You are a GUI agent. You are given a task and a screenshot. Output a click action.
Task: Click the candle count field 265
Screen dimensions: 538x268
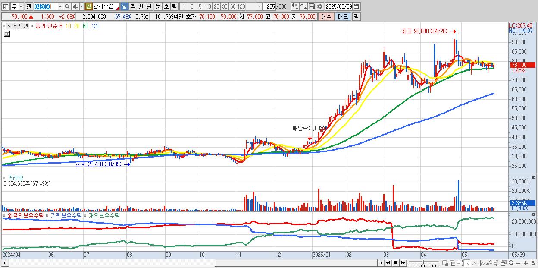click(269, 6)
